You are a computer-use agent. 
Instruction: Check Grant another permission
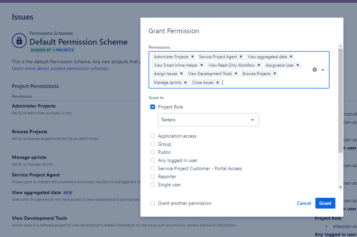pos(153,203)
